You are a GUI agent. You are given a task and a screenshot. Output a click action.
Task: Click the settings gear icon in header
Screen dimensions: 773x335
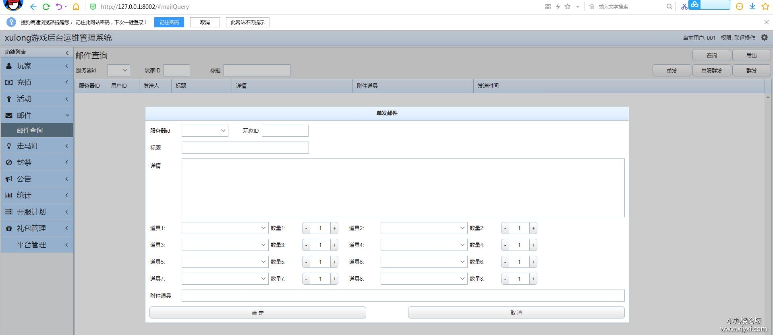tap(764, 37)
